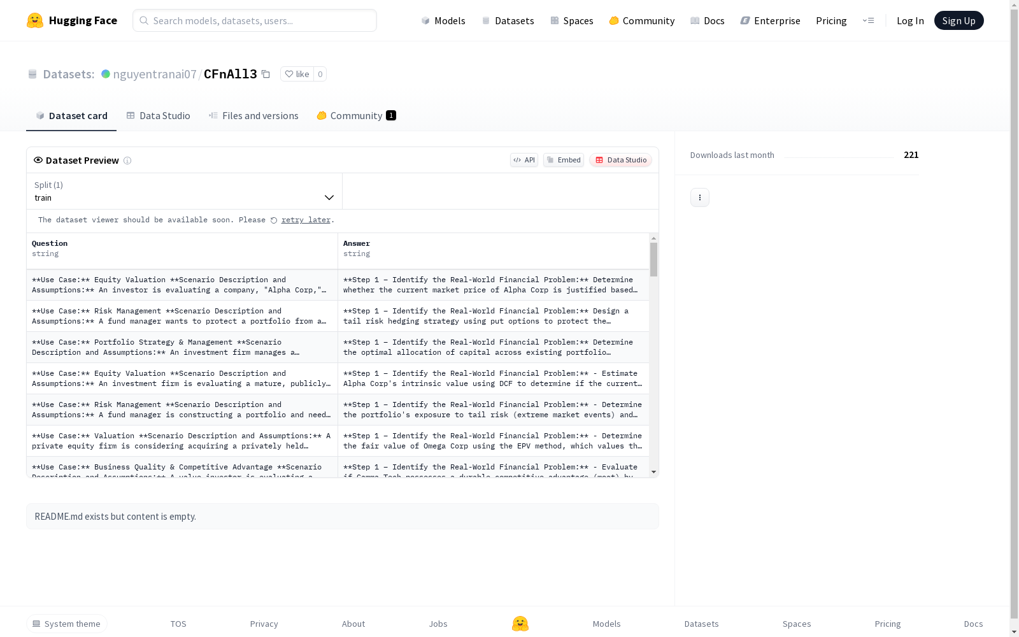Switch to the Data Studio tab

pos(159,115)
